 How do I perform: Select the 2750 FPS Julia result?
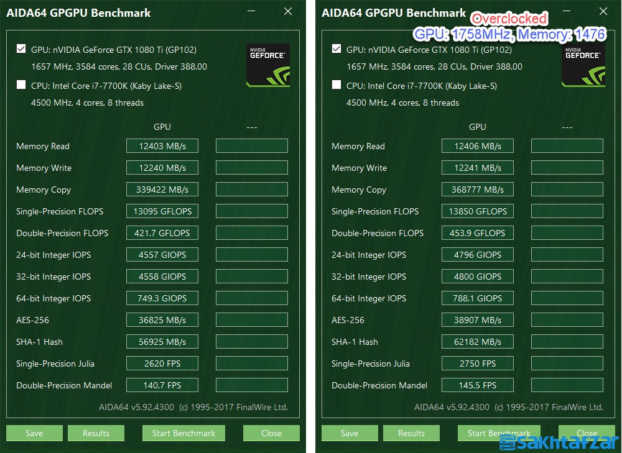click(478, 364)
